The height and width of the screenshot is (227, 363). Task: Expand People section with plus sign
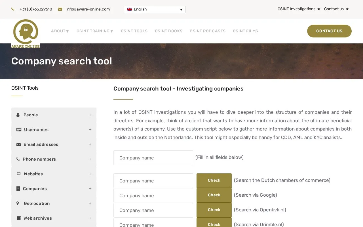(90, 115)
